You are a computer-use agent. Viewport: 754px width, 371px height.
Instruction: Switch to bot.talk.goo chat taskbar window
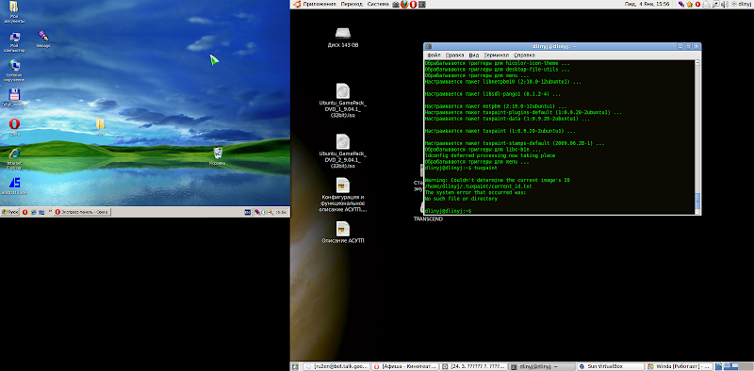[x=336, y=366]
